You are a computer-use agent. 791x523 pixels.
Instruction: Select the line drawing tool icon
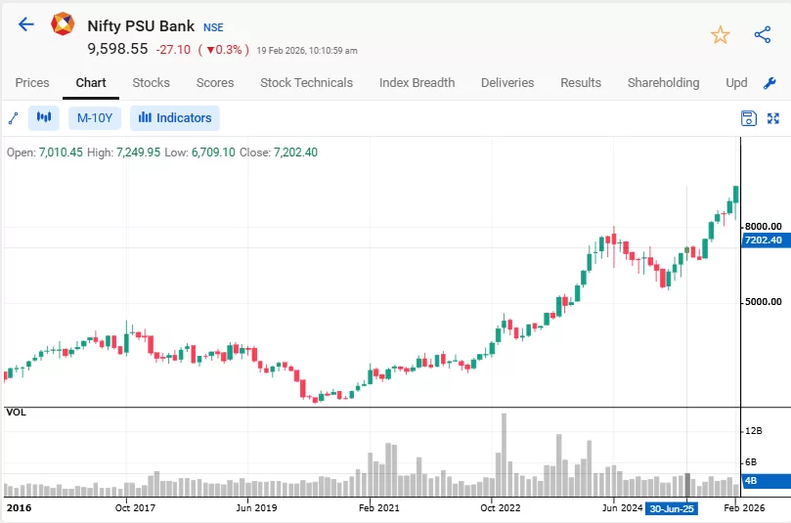click(x=14, y=118)
